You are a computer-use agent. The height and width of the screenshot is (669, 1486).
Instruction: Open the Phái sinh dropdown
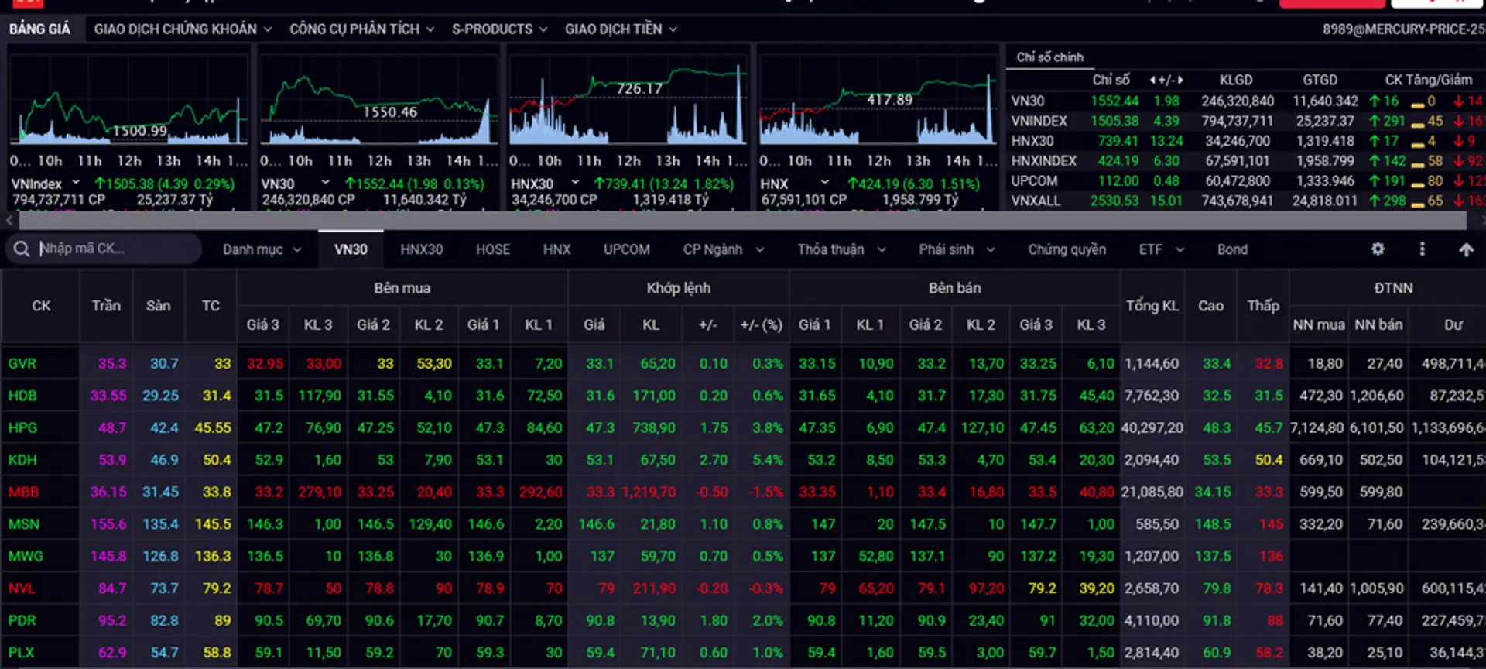(x=957, y=249)
